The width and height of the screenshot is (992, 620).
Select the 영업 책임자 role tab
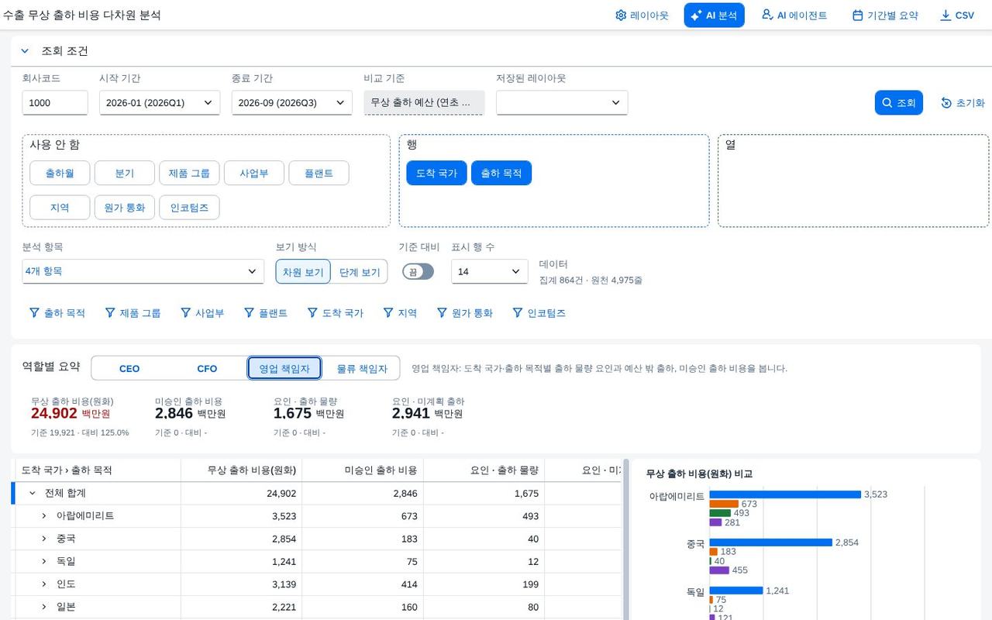pos(284,368)
